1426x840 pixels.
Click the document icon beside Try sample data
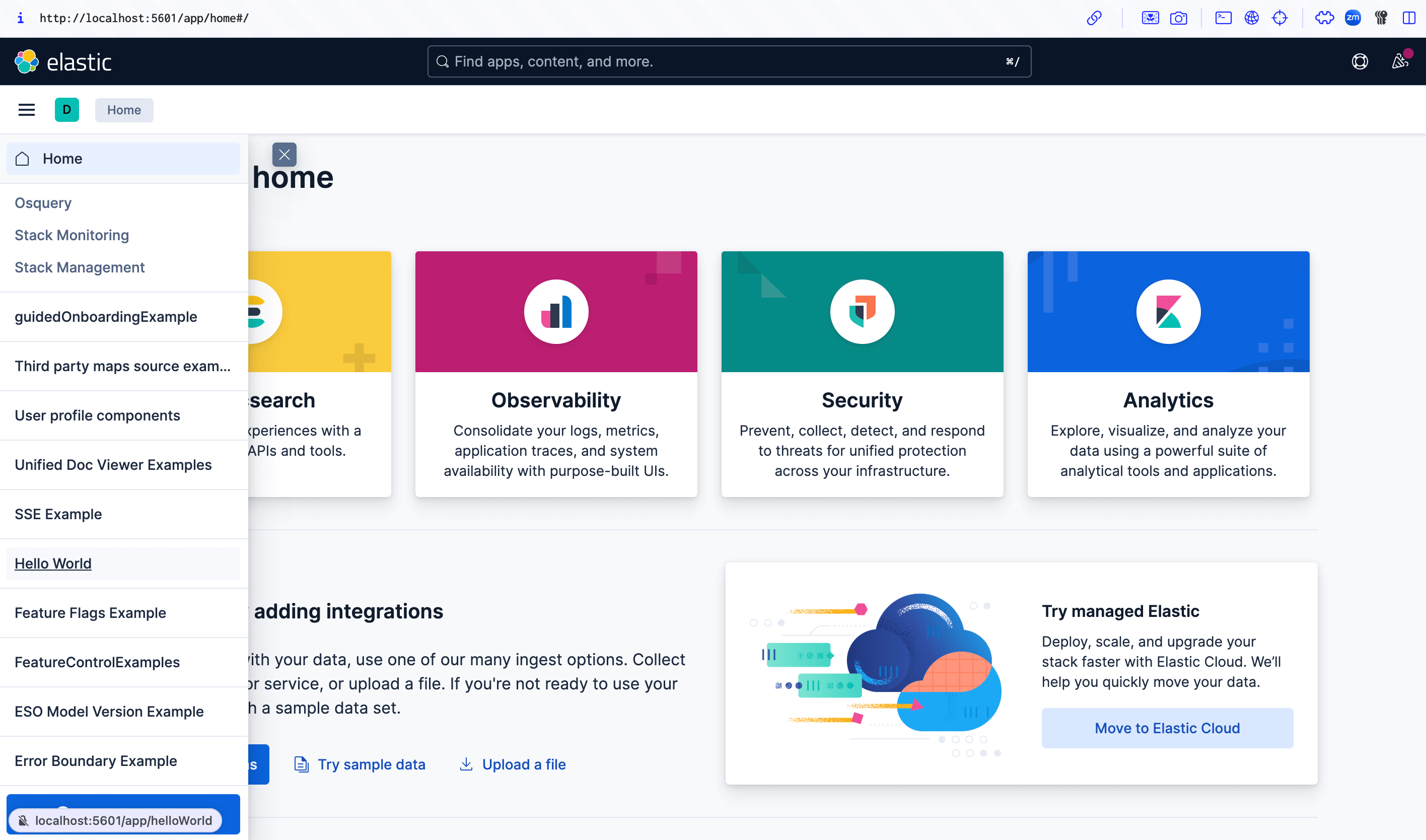coord(302,765)
